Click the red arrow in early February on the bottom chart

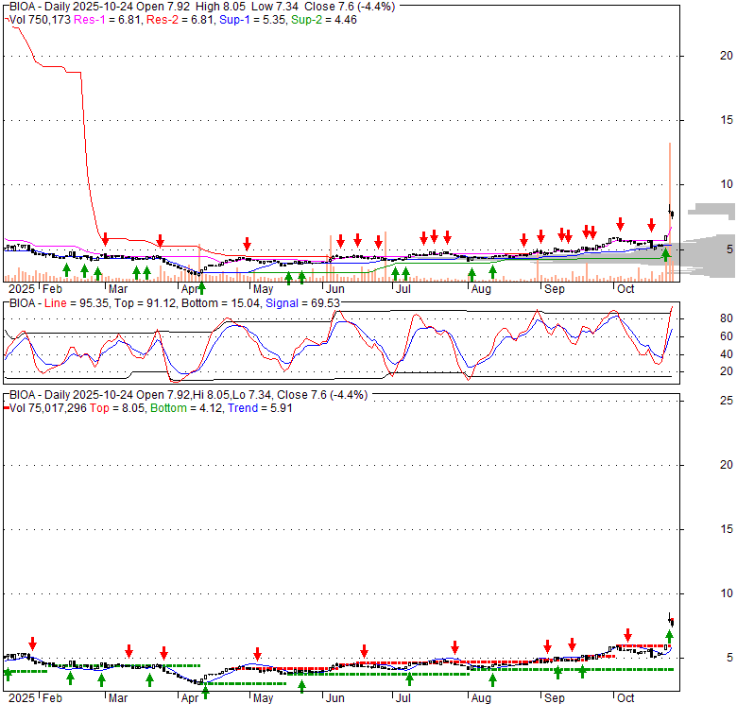pos(33,644)
